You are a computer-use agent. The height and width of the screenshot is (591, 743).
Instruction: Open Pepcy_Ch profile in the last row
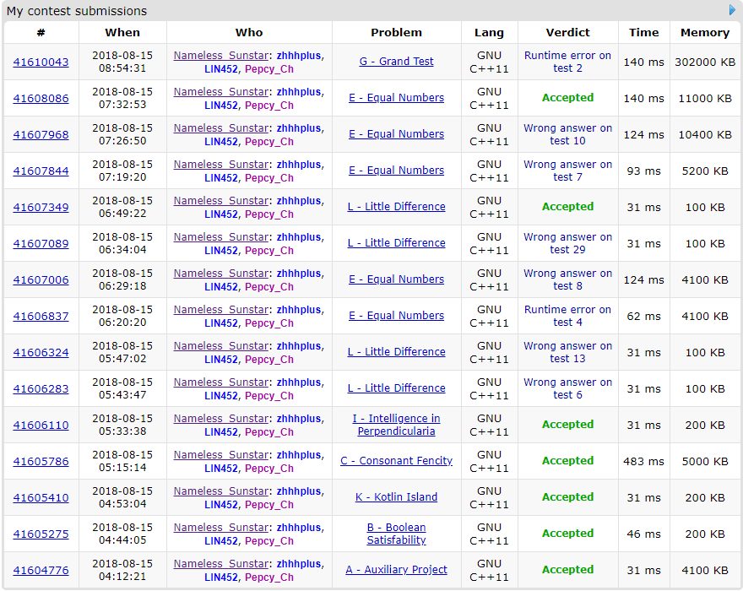(x=268, y=577)
